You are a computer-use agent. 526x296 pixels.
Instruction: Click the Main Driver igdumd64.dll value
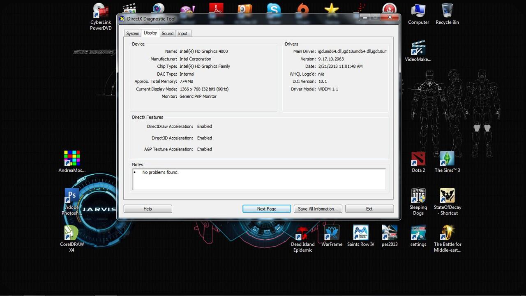point(352,51)
